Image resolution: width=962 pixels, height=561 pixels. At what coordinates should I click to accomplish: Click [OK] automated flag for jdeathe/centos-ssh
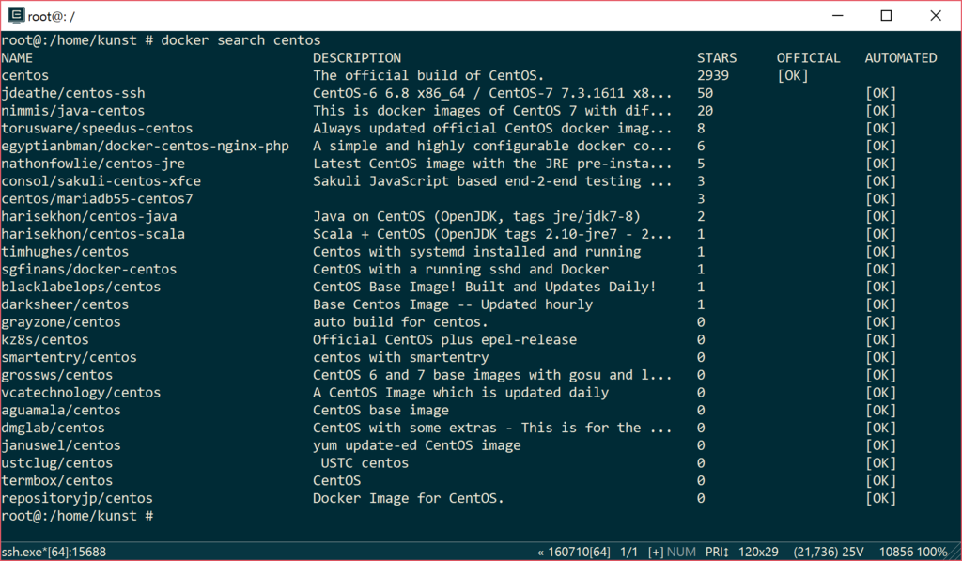pyautogui.click(x=880, y=93)
